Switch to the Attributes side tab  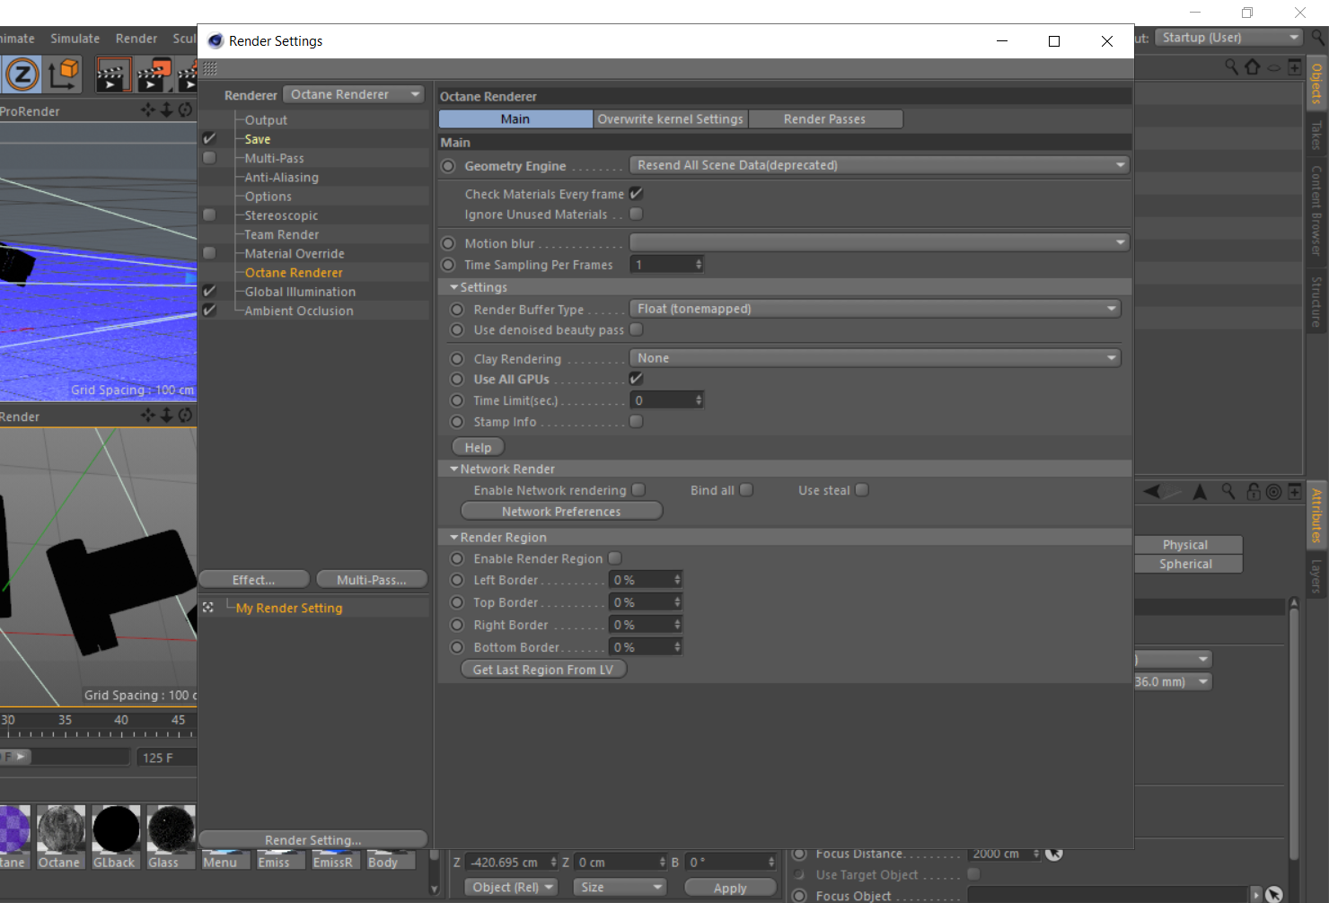pos(1317,516)
